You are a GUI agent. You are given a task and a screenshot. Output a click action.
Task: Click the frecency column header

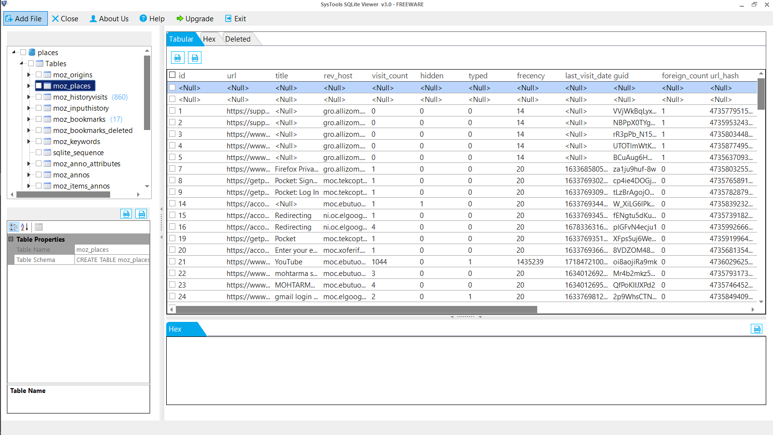pyautogui.click(x=530, y=75)
